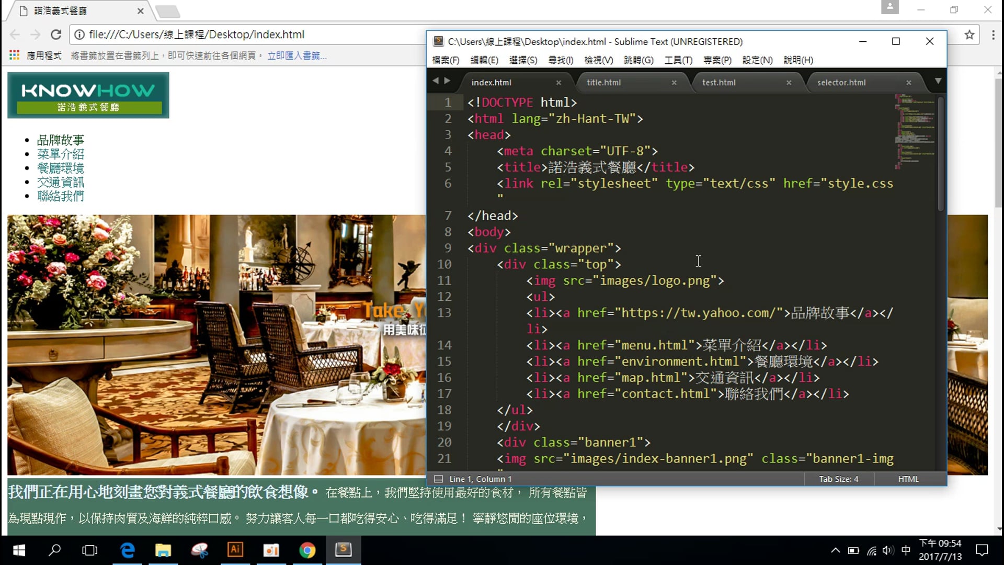1004x565 pixels.
Task: Launch Adobe Illustrator from taskbar
Action: [235, 550]
